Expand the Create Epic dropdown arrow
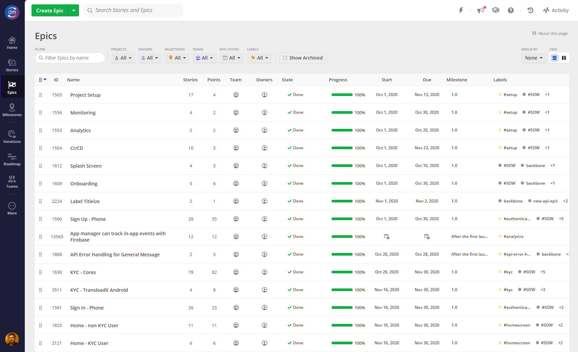 pos(74,10)
